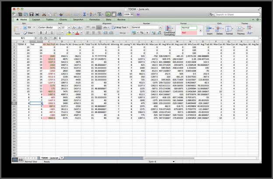Click the Insert cells icon
This screenshot has width=273, height=179.
[x=210, y=30]
